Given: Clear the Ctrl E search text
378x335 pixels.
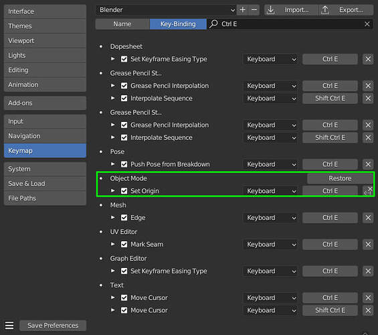Looking at the screenshot, I should (367, 24).
